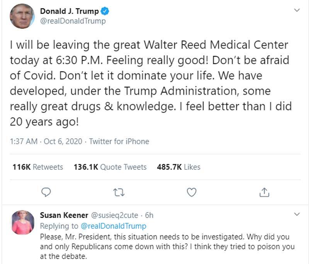View the 116K Retweets list

tap(38, 167)
